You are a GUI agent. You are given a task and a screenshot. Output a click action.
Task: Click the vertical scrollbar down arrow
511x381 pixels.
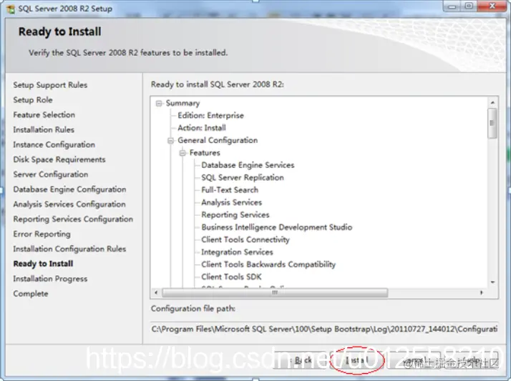492,282
